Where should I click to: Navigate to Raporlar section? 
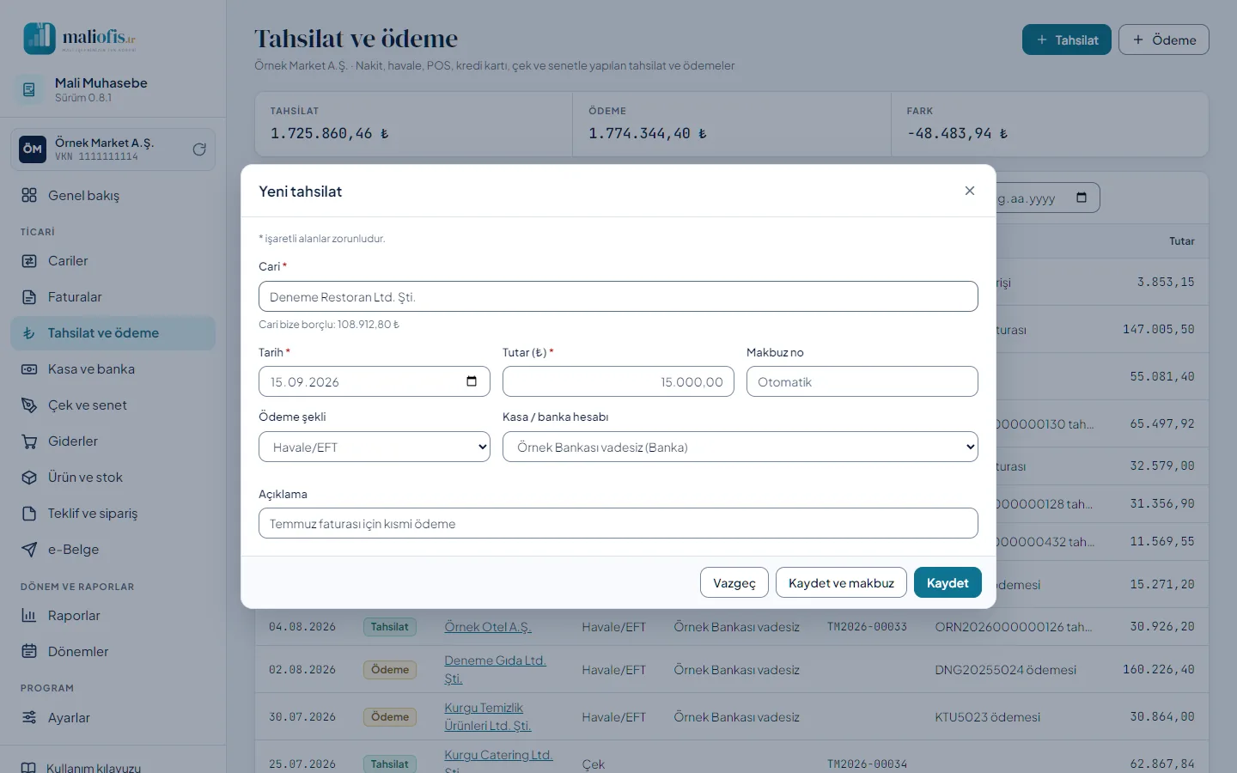(113, 616)
